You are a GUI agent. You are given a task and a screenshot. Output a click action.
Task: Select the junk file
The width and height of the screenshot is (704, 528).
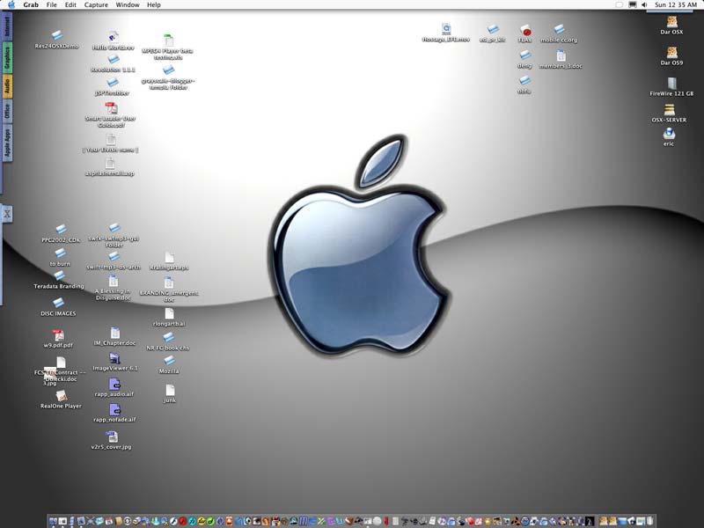[x=170, y=393]
